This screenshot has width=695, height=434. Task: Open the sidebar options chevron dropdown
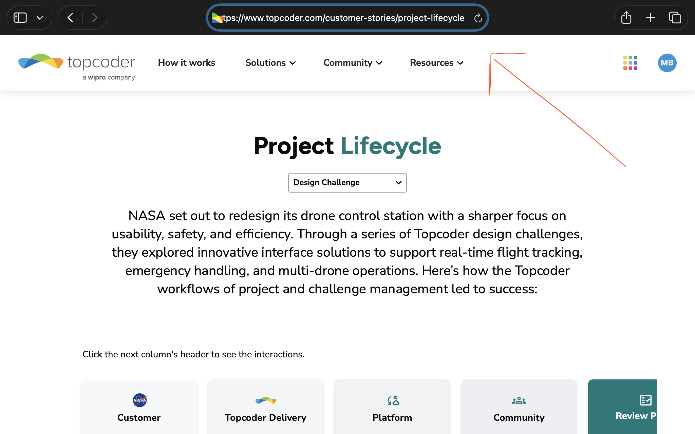(40, 18)
